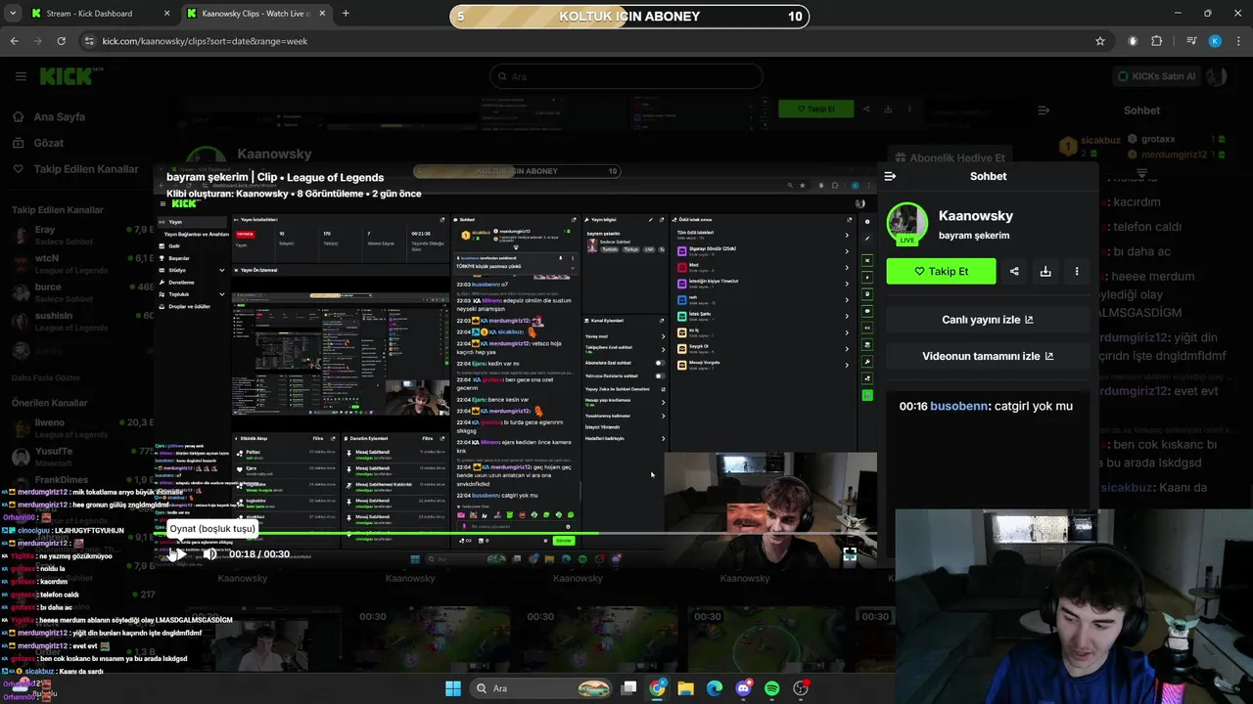Mute the clip volume speaker icon
The image size is (1253, 704).
(209, 554)
